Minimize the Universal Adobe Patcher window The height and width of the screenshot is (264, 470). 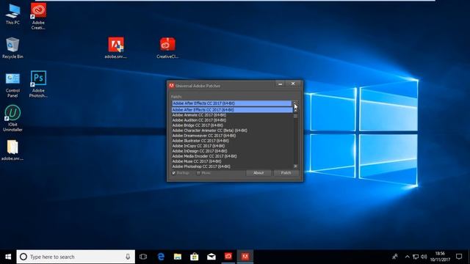click(x=281, y=84)
